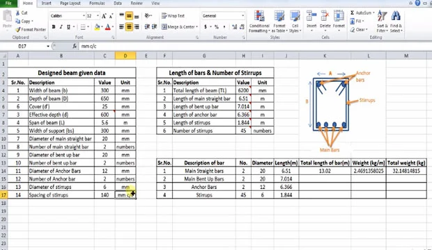Open Conditional Formatting menu icon

coord(259,16)
